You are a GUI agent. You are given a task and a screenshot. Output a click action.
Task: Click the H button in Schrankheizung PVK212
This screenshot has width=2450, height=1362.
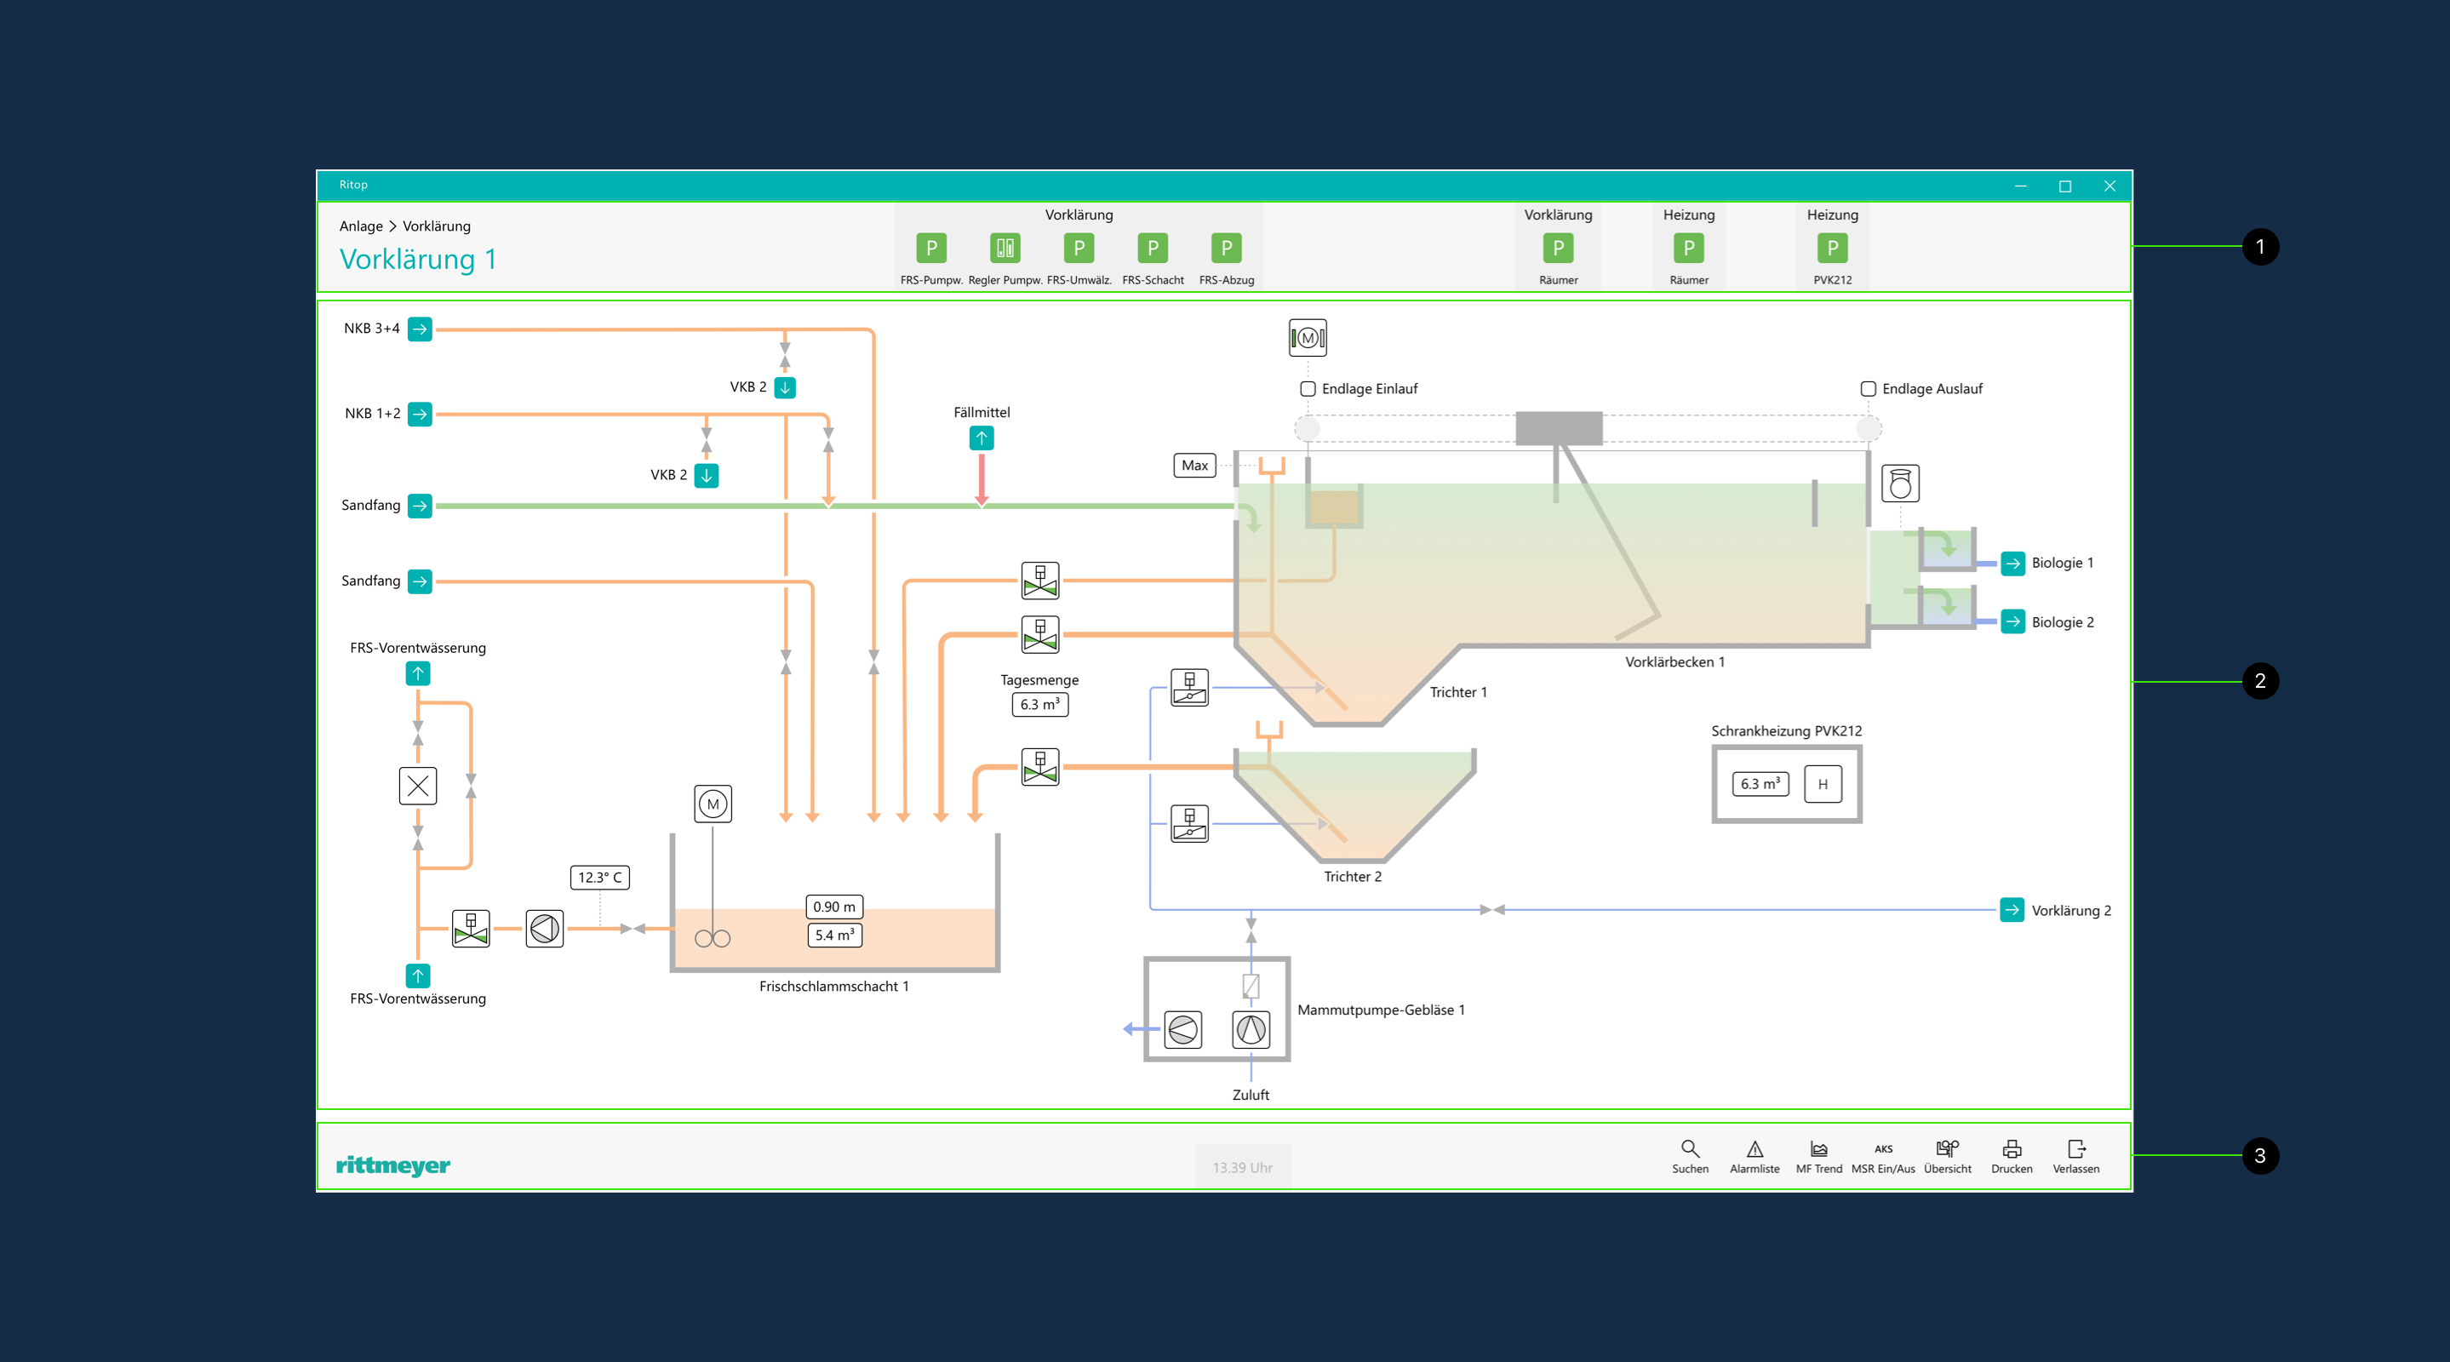tap(1823, 784)
